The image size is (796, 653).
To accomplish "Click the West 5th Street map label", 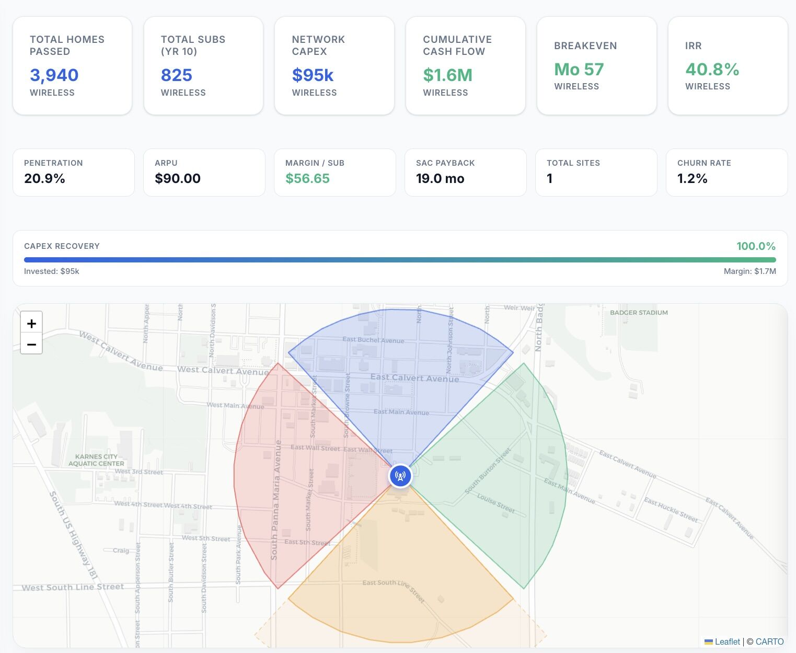I will (206, 538).
